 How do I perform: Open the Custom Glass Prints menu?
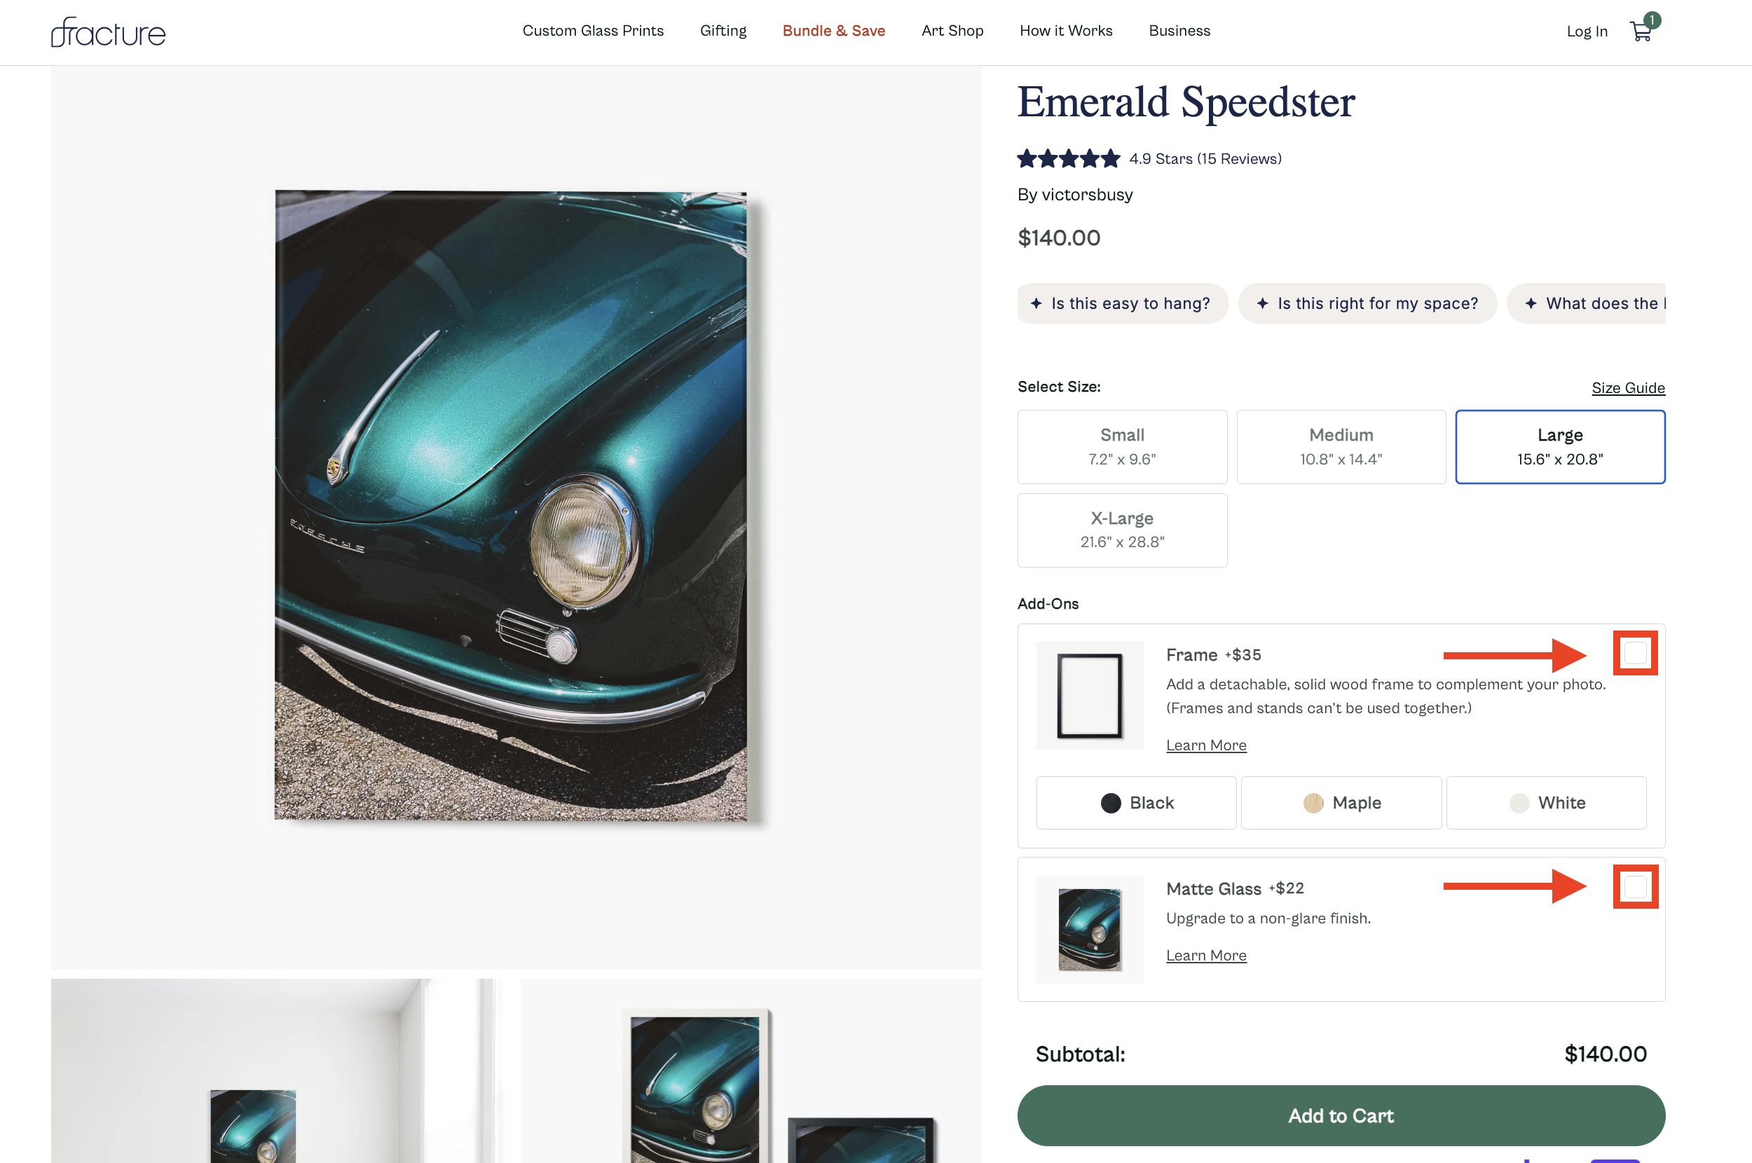(593, 30)
